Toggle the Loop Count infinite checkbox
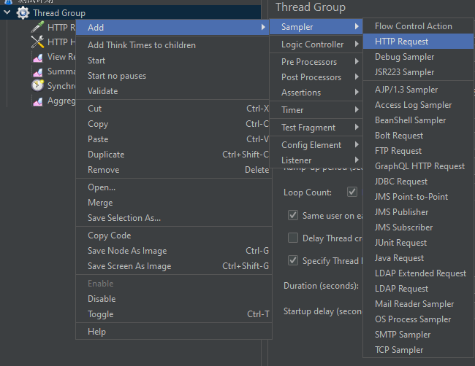The width and height of the screenshot is (475, 366). 352,192
